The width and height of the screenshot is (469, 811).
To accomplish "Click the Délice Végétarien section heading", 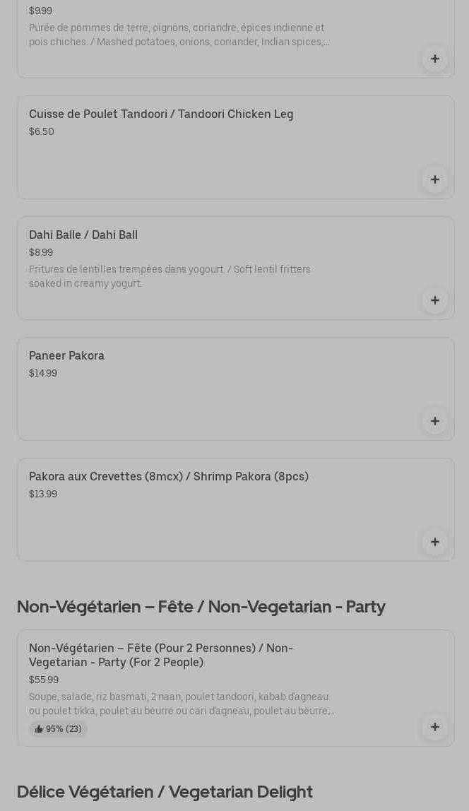I will (x=165, y=792).
